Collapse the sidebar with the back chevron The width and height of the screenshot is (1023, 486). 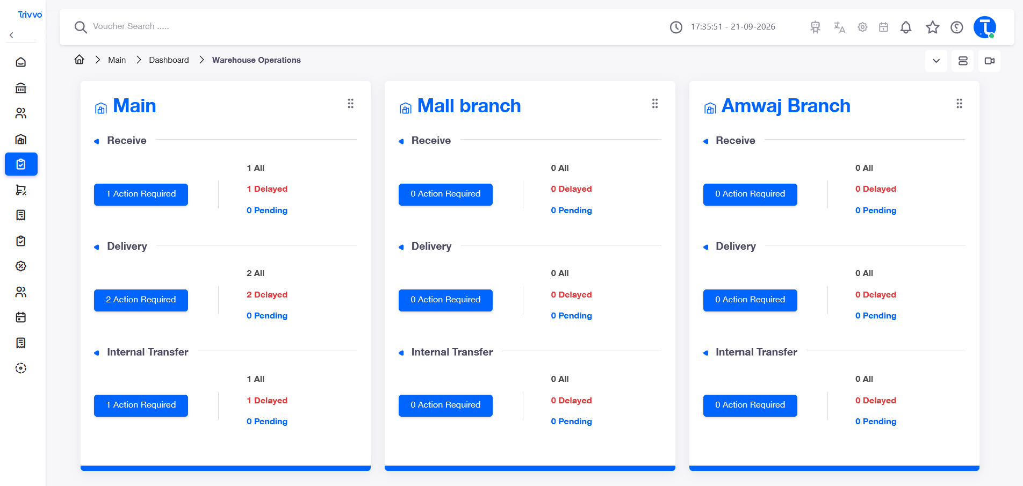tap(11, 35)
